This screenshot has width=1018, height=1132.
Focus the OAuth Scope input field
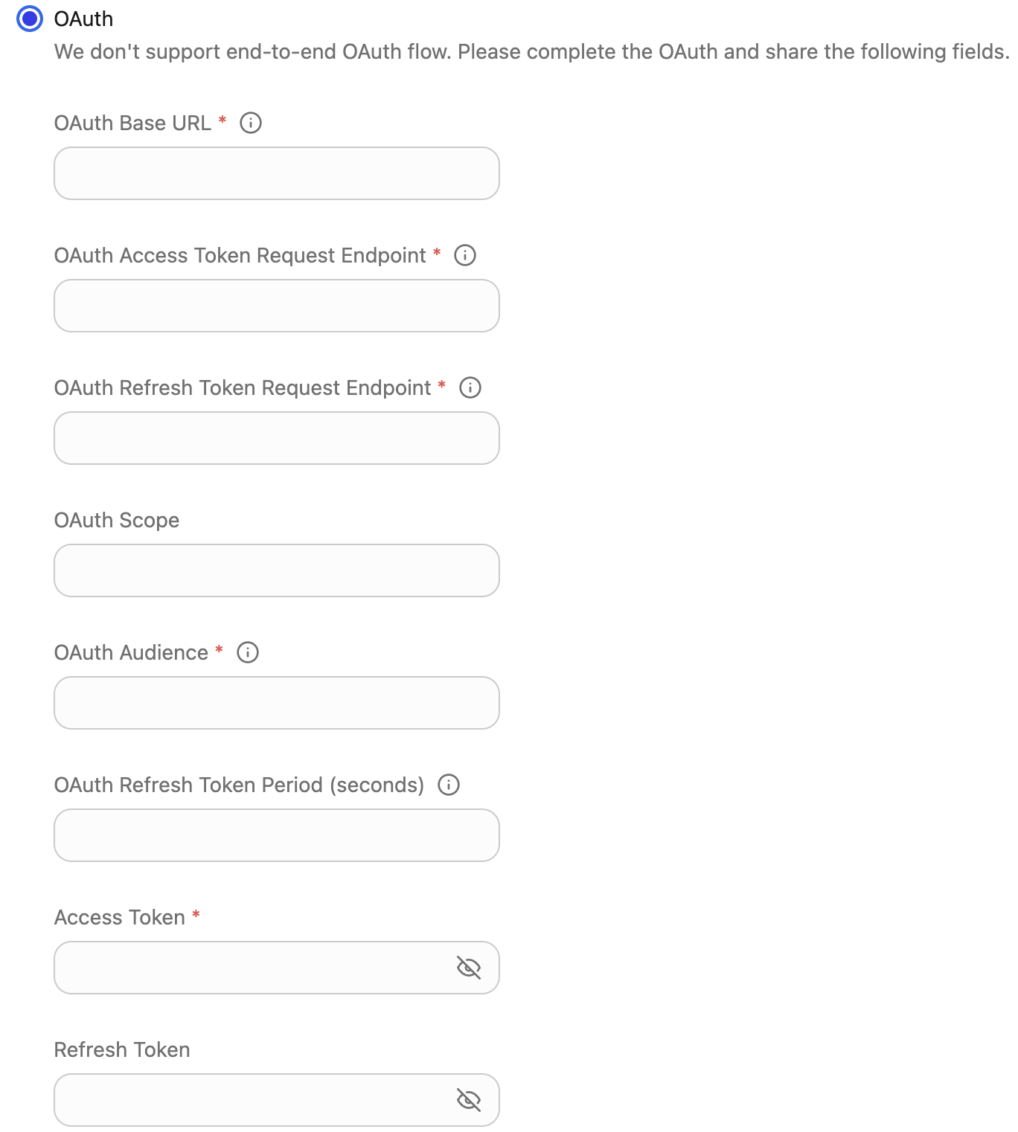tap(276, 570)
